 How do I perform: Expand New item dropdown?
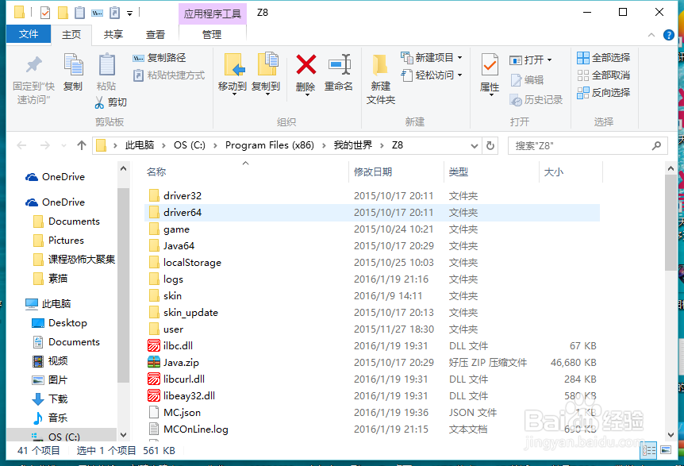click(459, 58)
